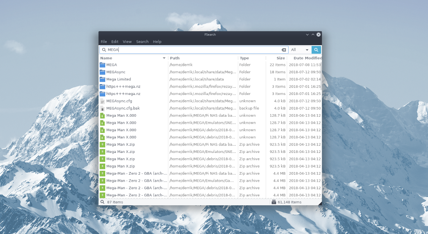Viewport: 428px width, 234px height.
Task: Sort results by the Path column header
Action: (174, 58)
